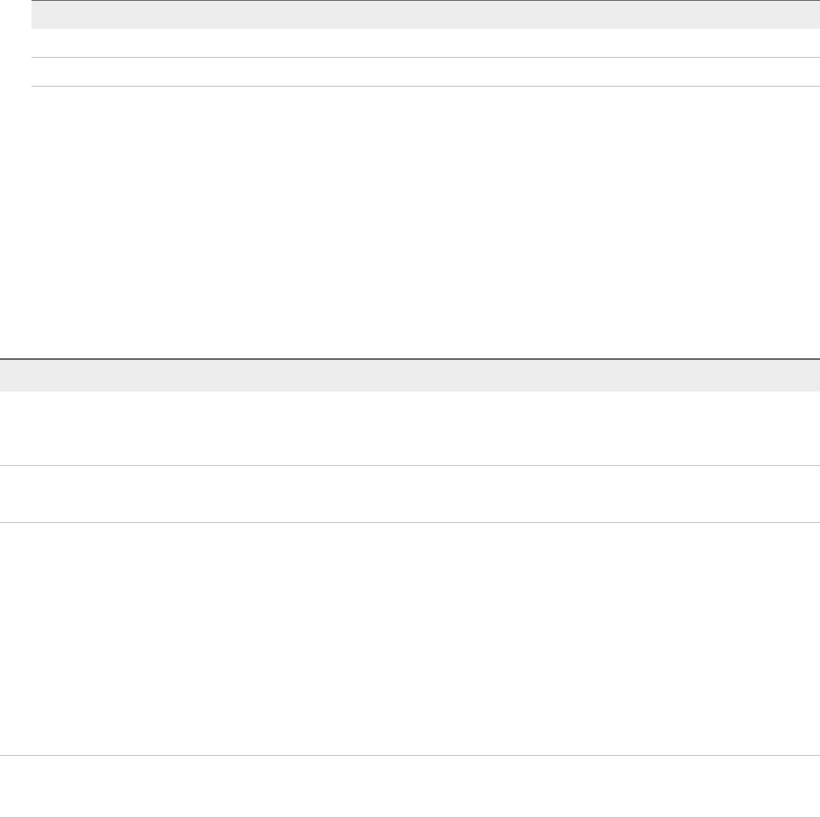Click divider below the tallest lower table row

(410, 756)
